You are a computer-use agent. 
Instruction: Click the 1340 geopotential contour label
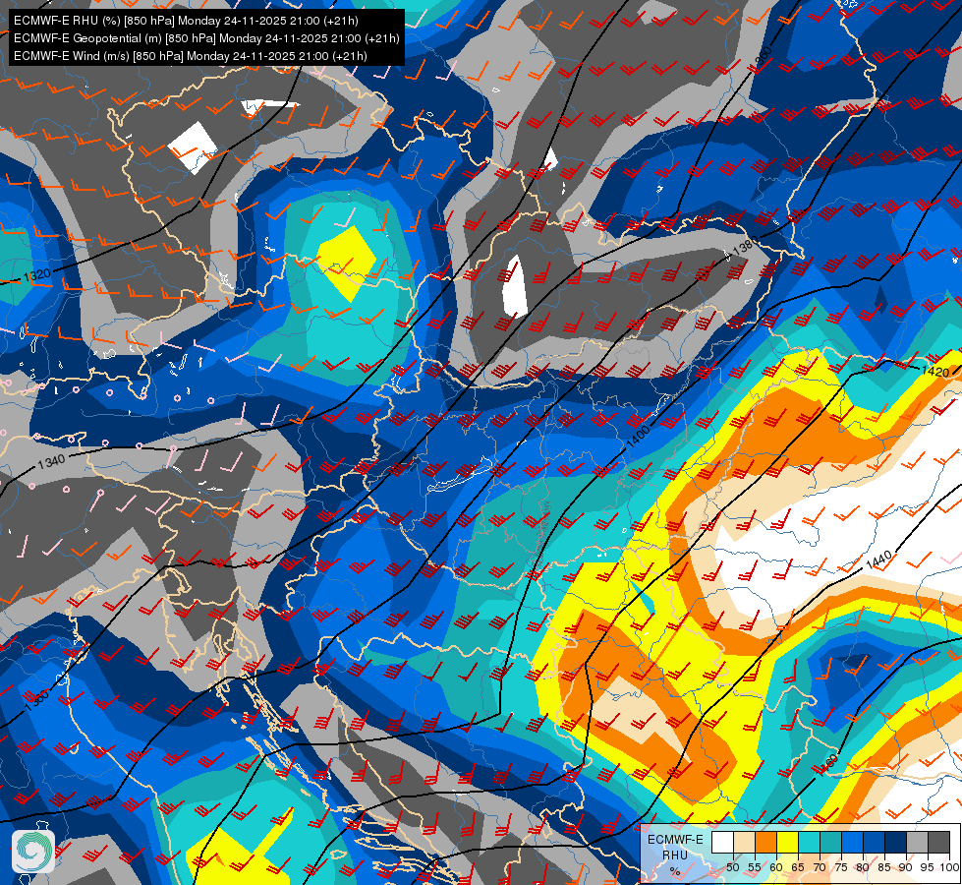coord(51,461)
